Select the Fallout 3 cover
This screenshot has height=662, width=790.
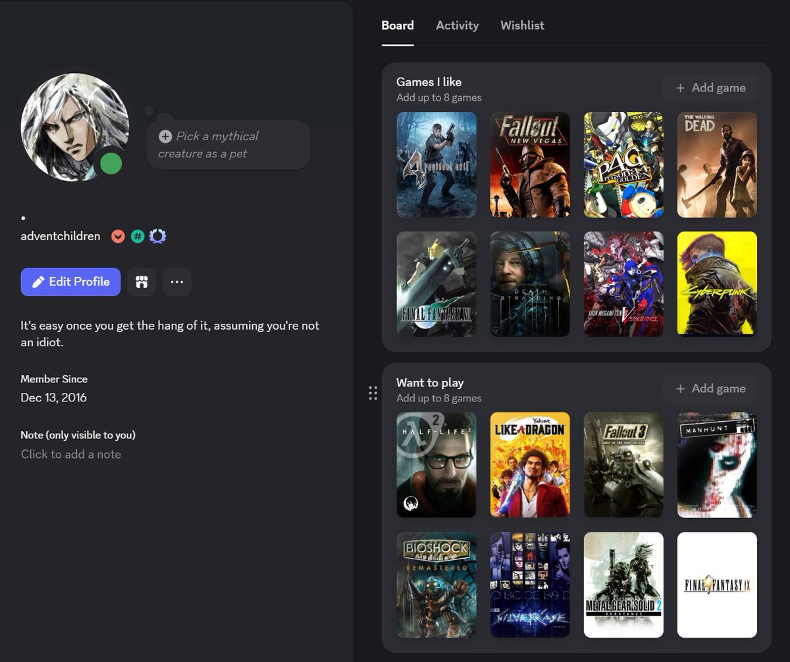(x=623, y=465)
